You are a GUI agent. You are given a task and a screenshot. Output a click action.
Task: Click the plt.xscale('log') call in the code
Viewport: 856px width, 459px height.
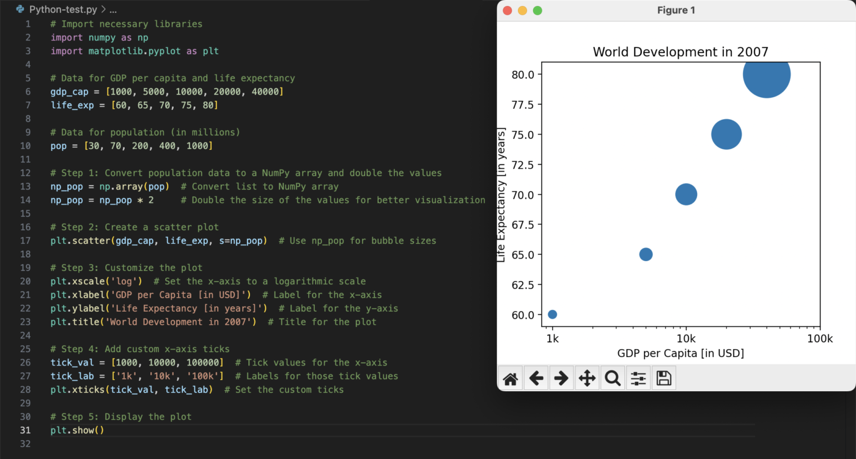click(x=96, y=281)
